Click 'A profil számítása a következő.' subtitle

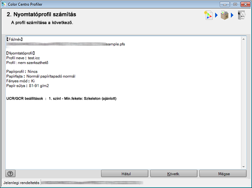(42, 22)
